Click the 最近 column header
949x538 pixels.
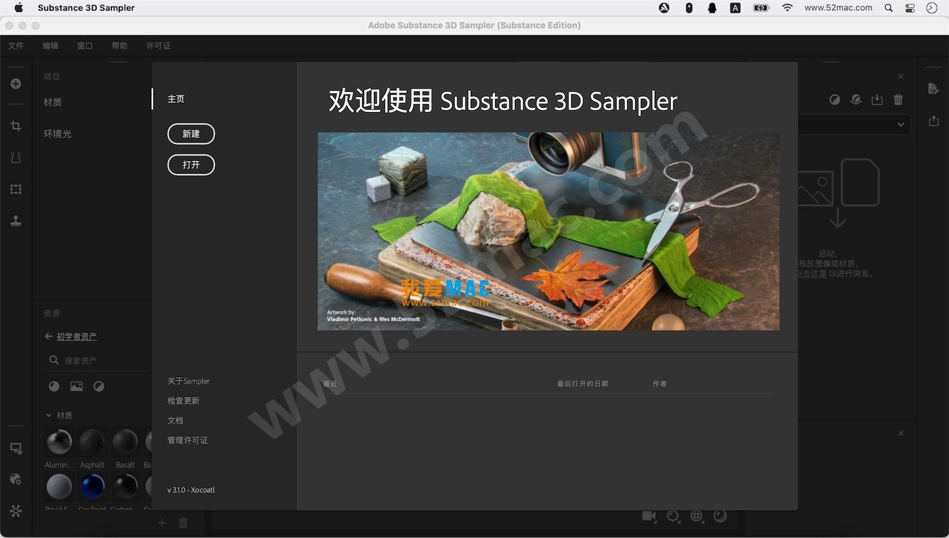[330, 384]
